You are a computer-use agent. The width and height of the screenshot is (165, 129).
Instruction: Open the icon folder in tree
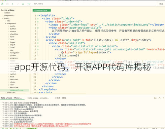click(x=12, y=40)
